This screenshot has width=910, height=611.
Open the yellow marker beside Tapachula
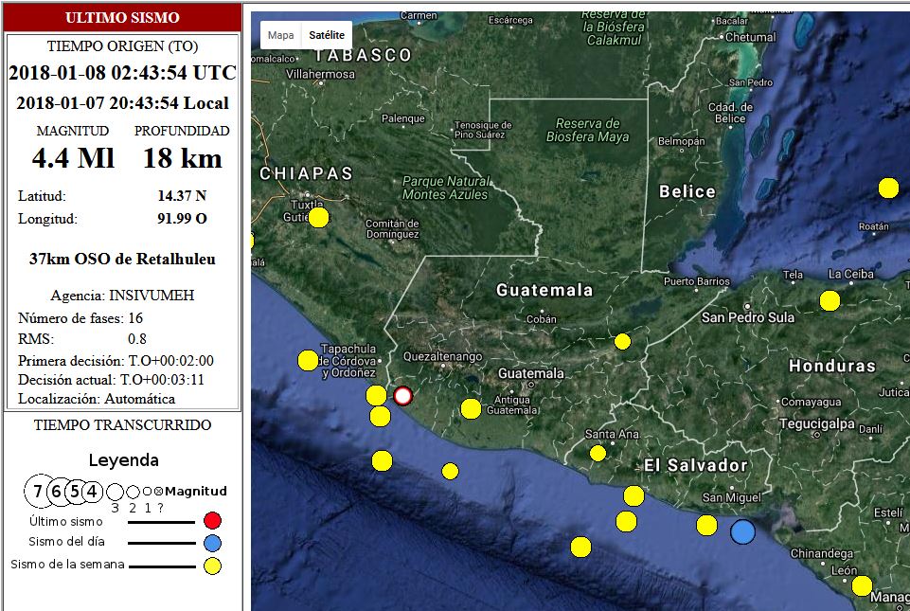point(308,360)
